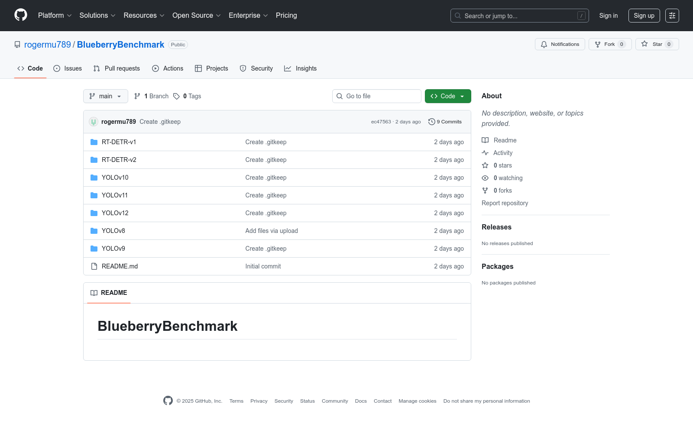Click the repository icon before rogermu789
Screen dimensions: 693x433
pos(17,45)
